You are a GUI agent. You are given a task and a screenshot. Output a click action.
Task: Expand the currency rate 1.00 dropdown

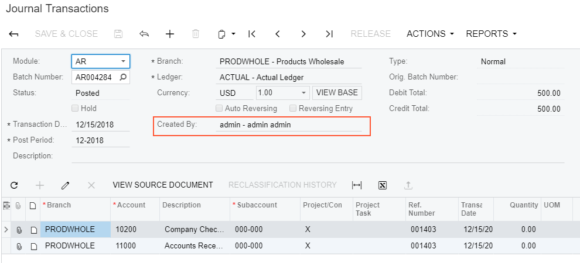click(x=303, y=93)
